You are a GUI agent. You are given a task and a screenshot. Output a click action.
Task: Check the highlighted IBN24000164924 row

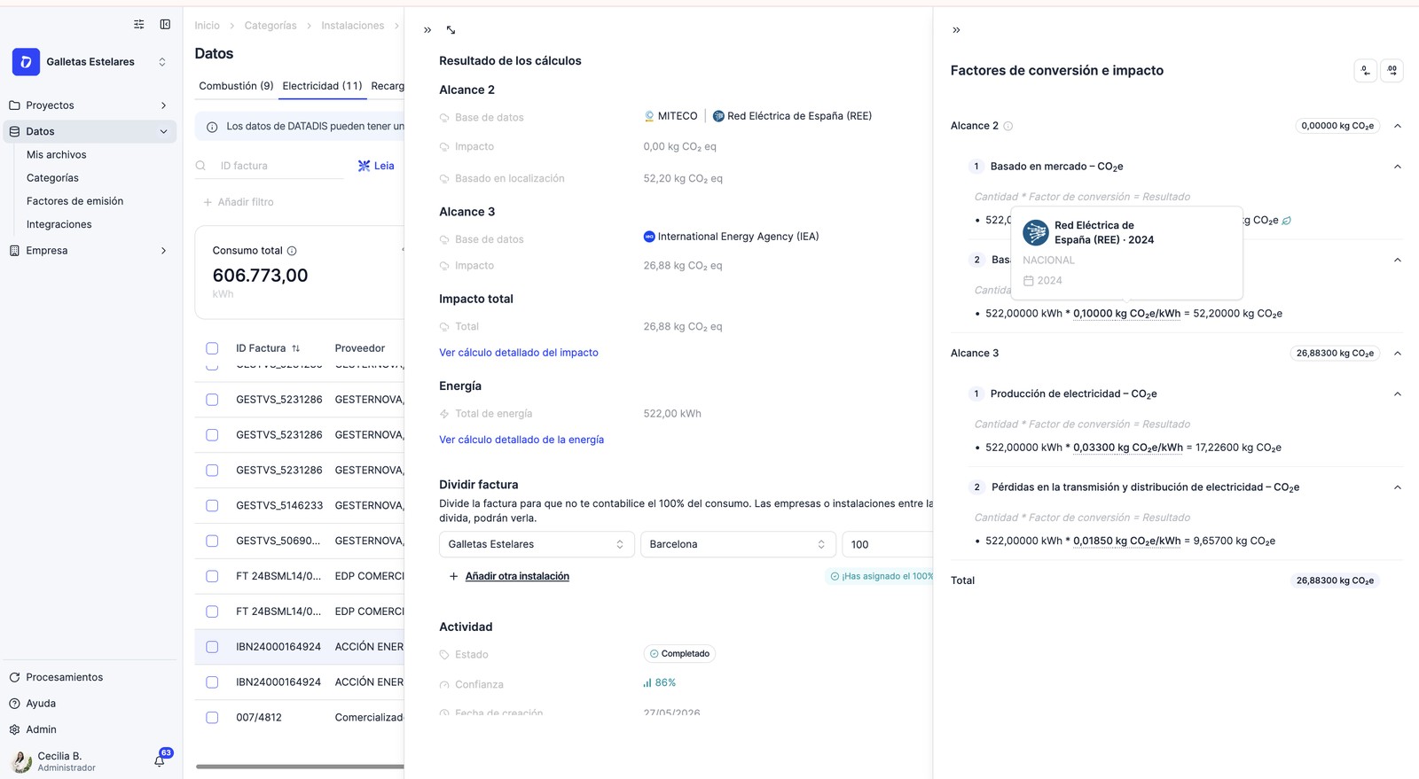[212, 647]
